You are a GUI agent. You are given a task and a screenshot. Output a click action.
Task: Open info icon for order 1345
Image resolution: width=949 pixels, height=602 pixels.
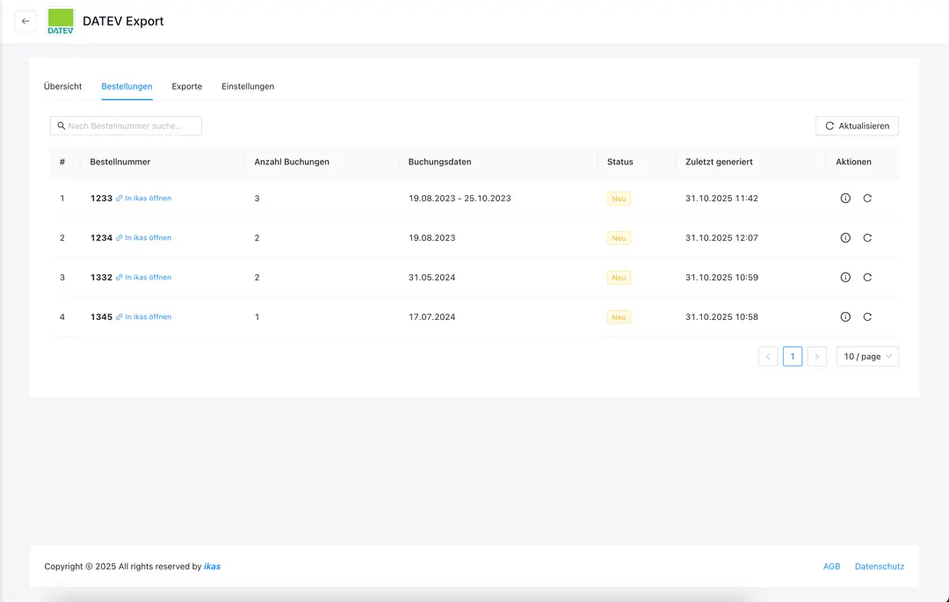[845, 317]
